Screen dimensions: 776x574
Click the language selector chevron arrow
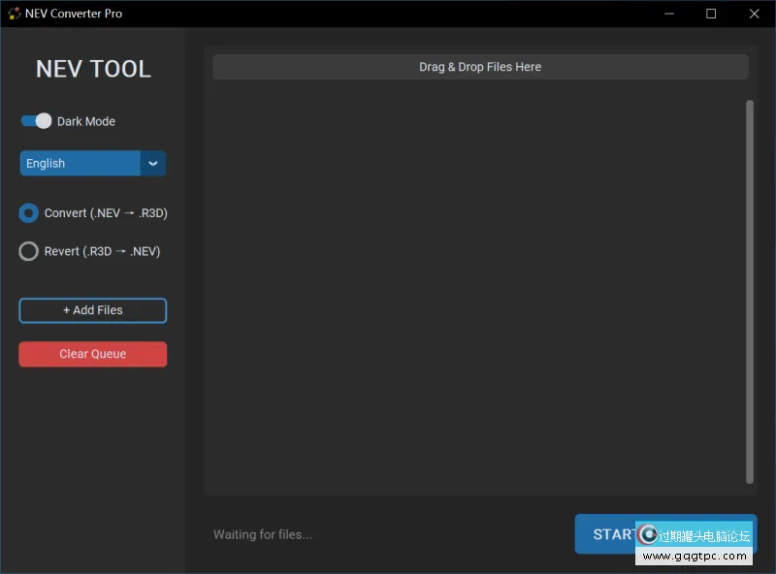(x=153, y=163)
